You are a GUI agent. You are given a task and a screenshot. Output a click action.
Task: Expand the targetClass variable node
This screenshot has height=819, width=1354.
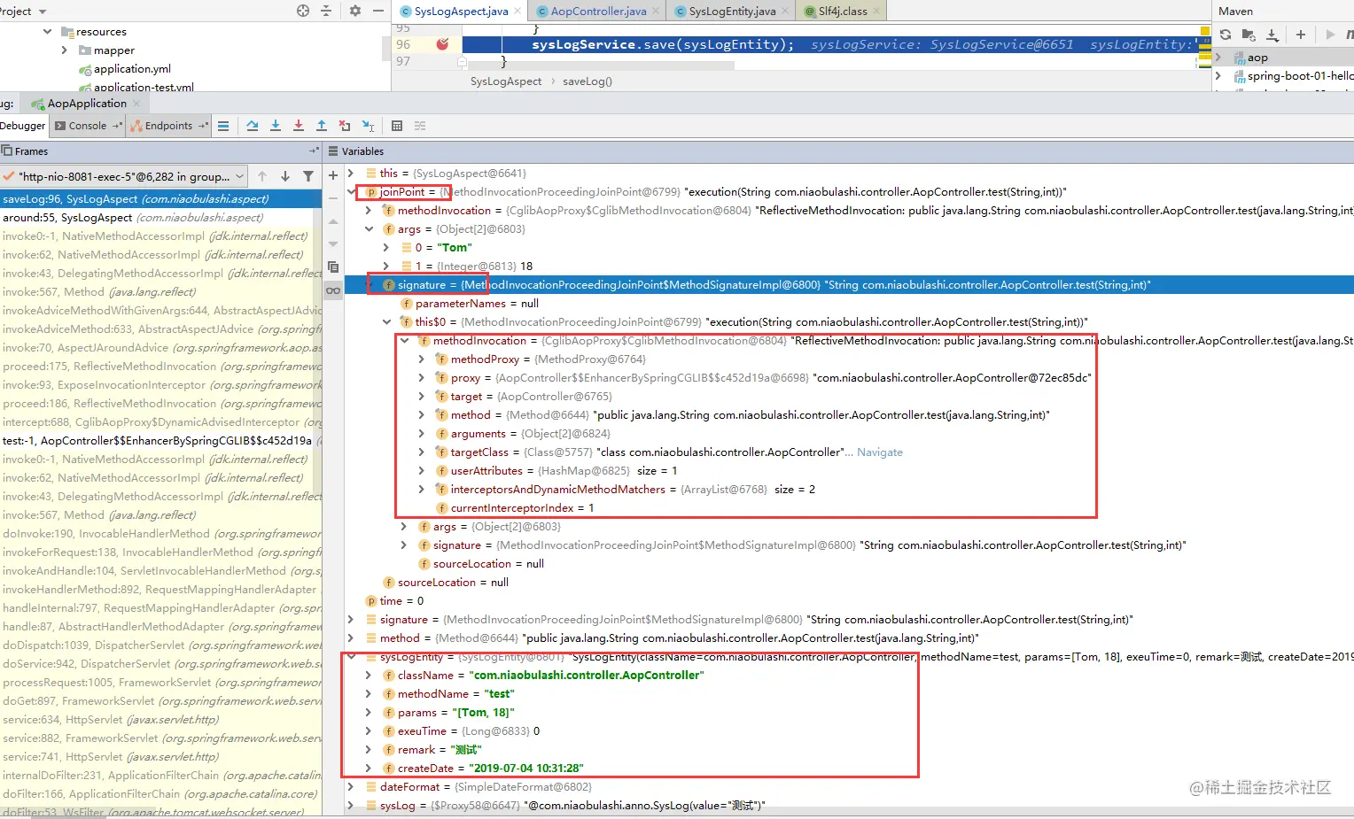(422, 452)
